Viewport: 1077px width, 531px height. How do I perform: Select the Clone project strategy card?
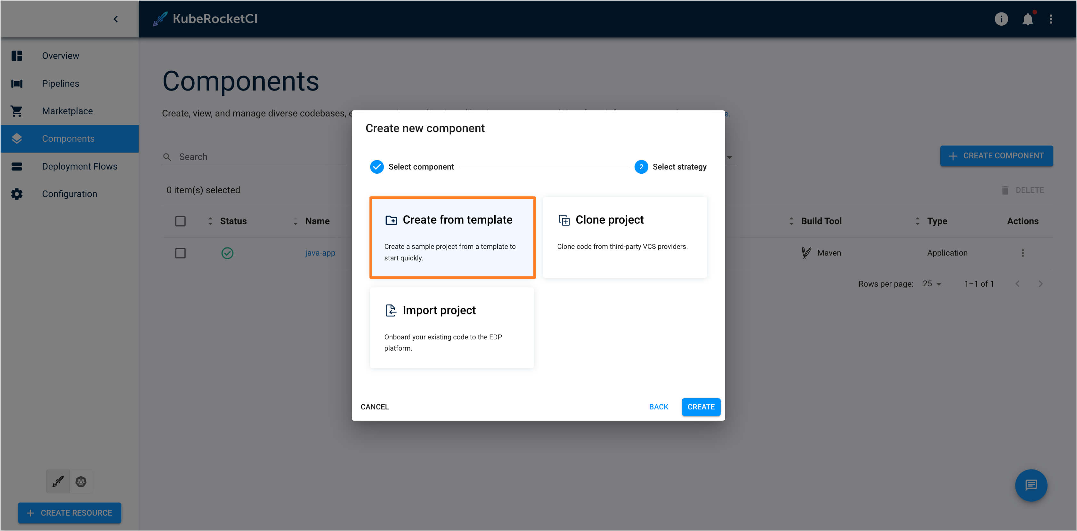624,237
